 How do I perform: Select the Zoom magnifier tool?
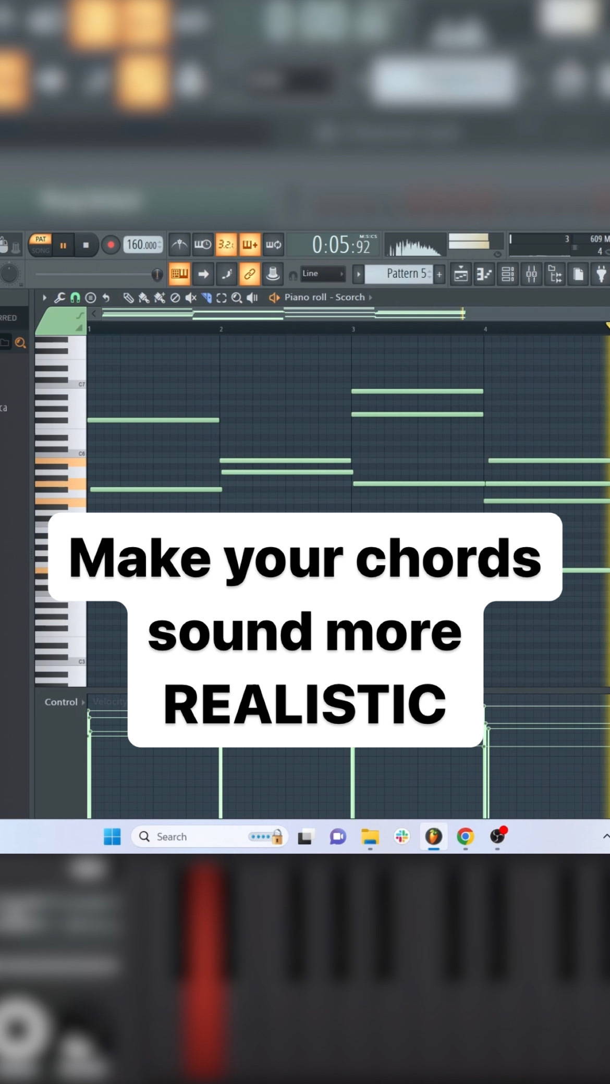tap(237, 298)
